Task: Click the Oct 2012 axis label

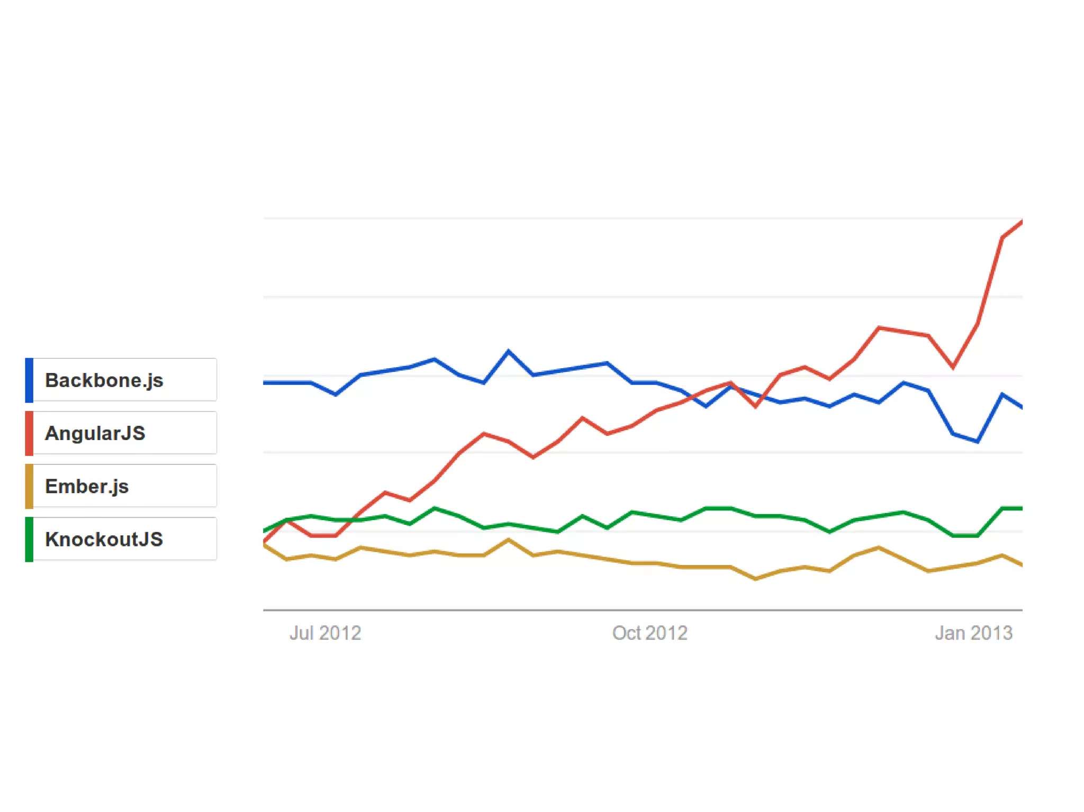Action: click(649, 633)
